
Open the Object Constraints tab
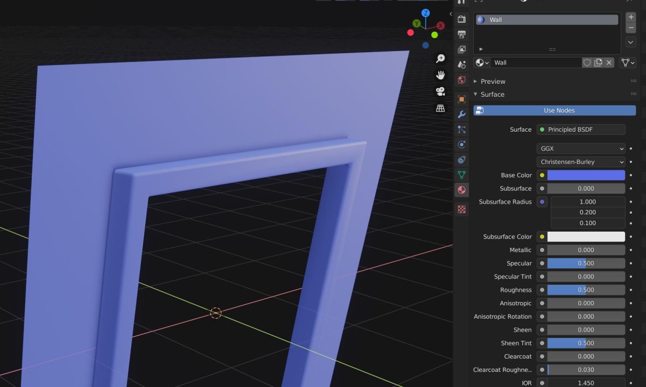[461, 160]
